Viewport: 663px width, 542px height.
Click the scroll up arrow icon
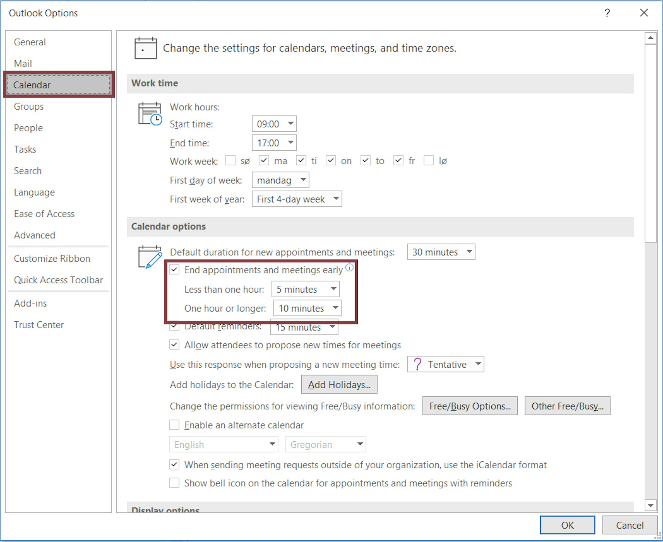650,38
